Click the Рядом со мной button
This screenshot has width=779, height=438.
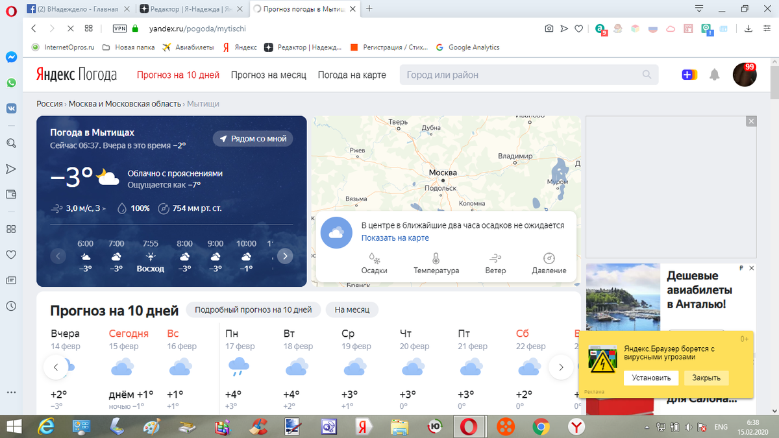tap(253, 139)
